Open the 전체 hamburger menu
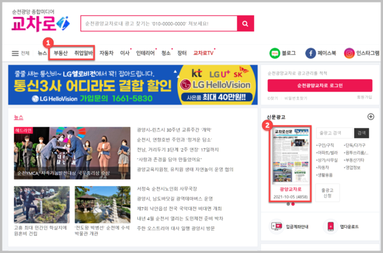The height and width of the screenshot is (253, 383). (20, 53)
